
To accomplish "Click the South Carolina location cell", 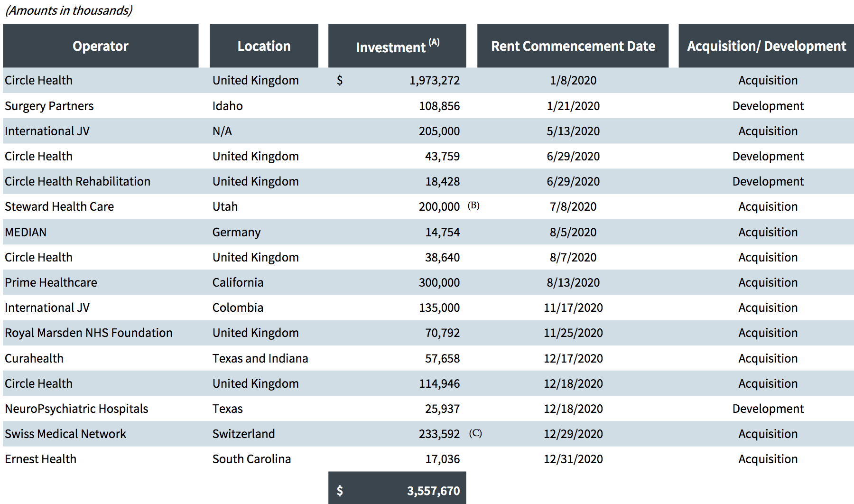I will [x=251, y=459].
